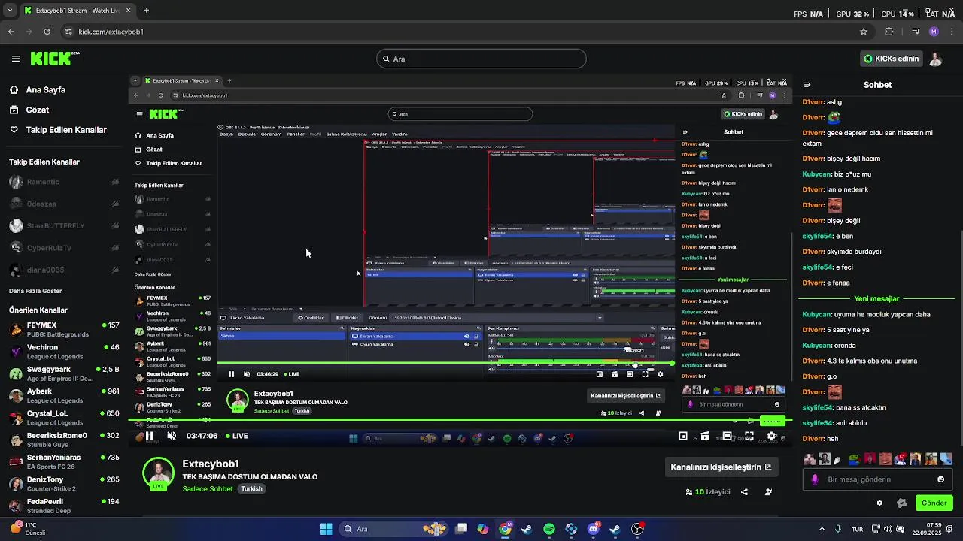Click the purple microphone chat icon
Screen dimensions: 963x541
tap(815, 479)
